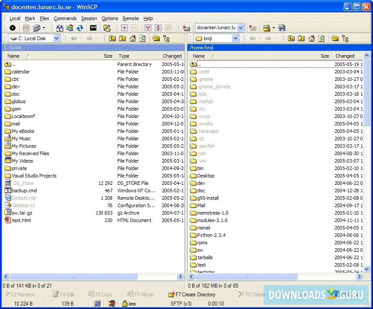The height and width of the screenshot is (309, 373).
Task: Refresh the local panel file list
Action: click(143, 38)
